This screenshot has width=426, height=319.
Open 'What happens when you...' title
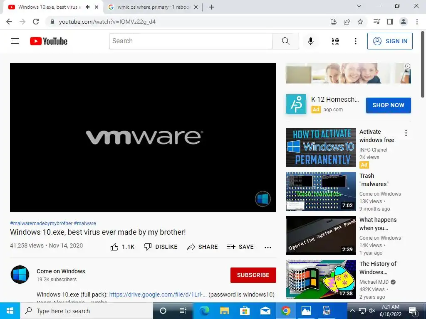pos(378,224)
